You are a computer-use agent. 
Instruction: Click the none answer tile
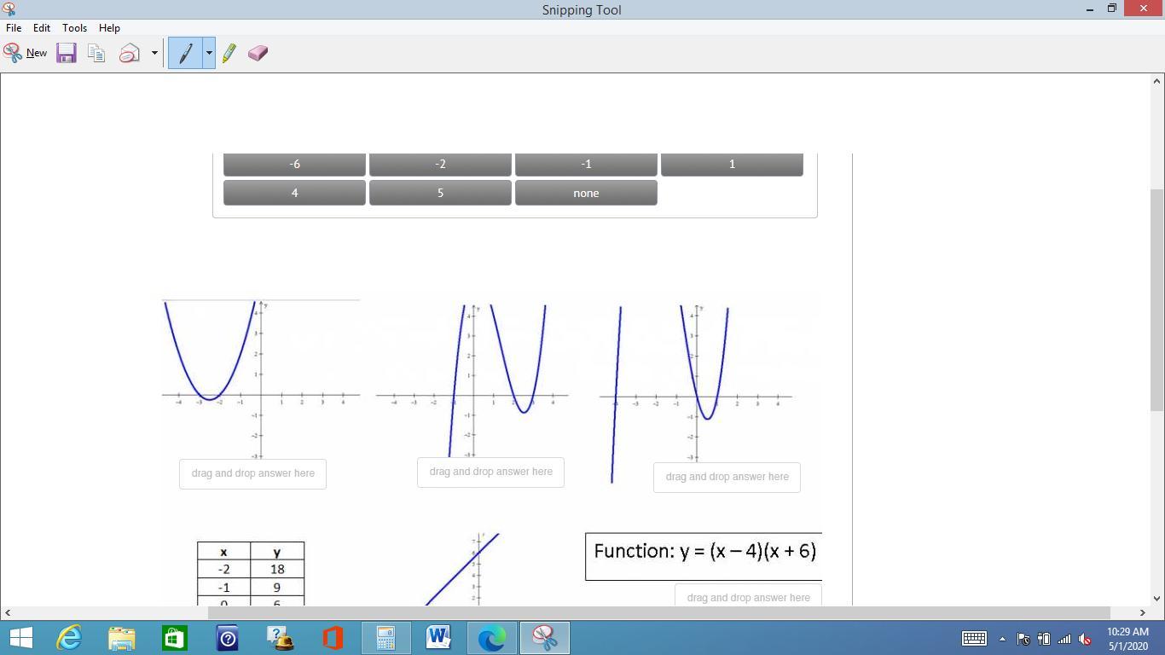point(586,193)
